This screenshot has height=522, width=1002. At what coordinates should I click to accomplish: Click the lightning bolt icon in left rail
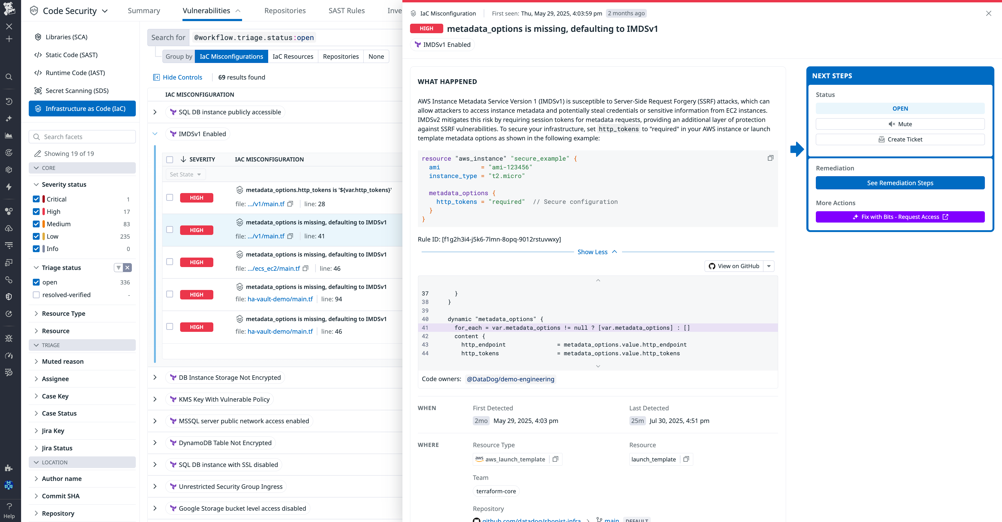[8, 187]
